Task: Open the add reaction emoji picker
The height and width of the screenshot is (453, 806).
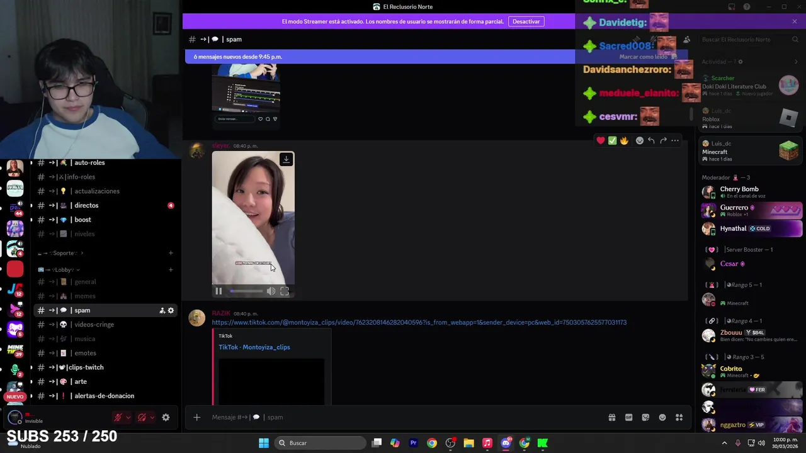Action: click(640, 140)
